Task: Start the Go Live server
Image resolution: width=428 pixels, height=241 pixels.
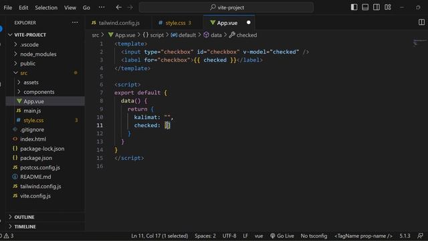Action: tap(282, 236)
